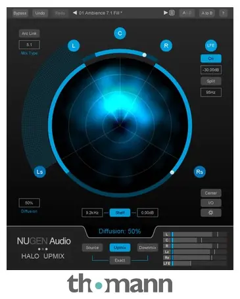
Task: Toggle the LFE Split button
Action: click(211, 81)
